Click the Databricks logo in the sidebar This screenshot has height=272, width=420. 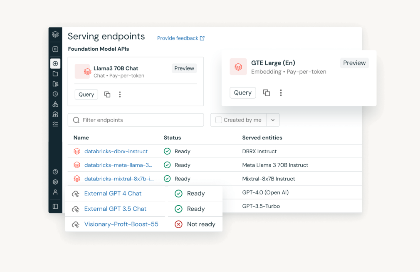click(x=55, y=35)
